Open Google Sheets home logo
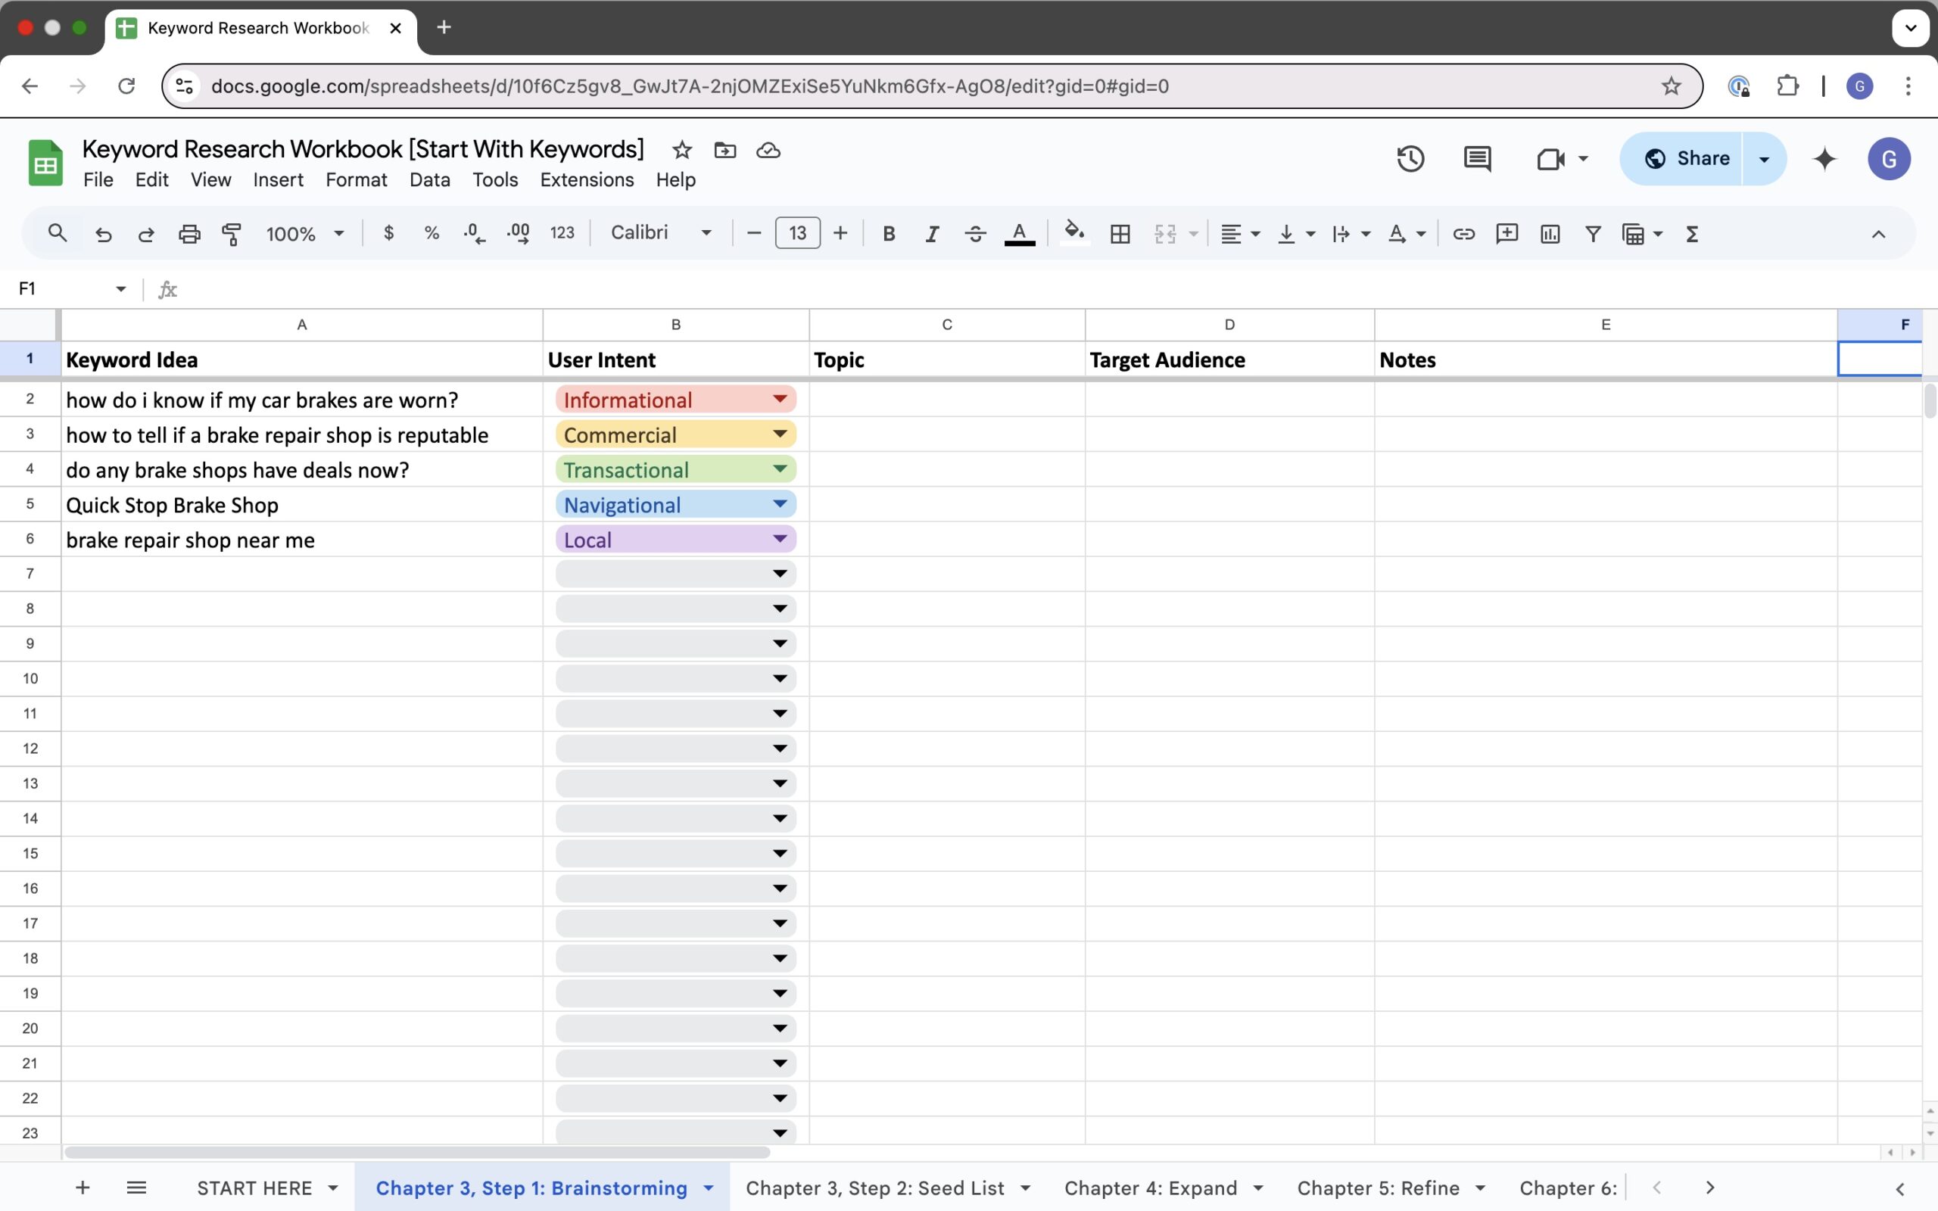The width and height of the screenshot is (1938, 1211). [45, 163]
